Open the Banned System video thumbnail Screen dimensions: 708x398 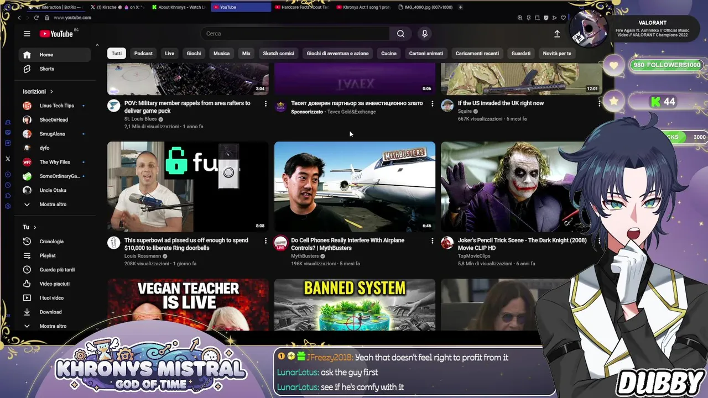coord(355,305)
